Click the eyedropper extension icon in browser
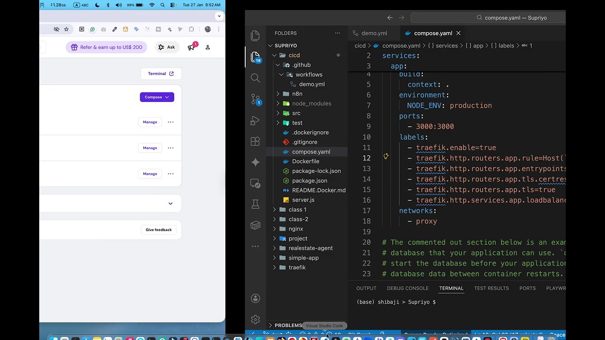The height and width of the screenshot is (340, 605). pos(114,29)
